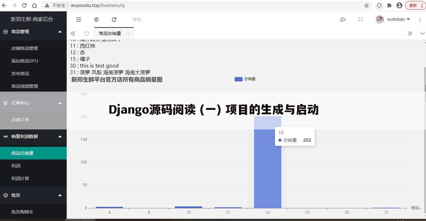
Task: Click the fullscreen icon in the header
Action: click(361, 20)
